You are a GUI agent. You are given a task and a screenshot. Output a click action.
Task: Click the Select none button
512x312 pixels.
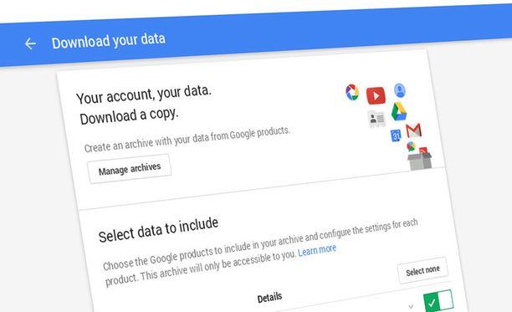pyautogui.click(x=422, y=270)
